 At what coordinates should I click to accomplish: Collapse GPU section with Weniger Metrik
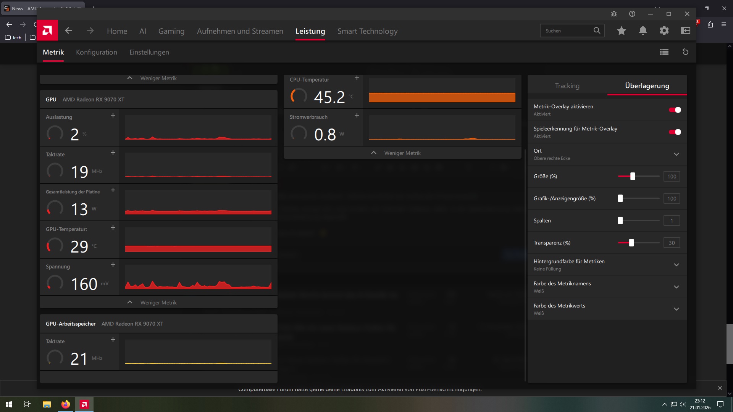click(x=158, y=303)
